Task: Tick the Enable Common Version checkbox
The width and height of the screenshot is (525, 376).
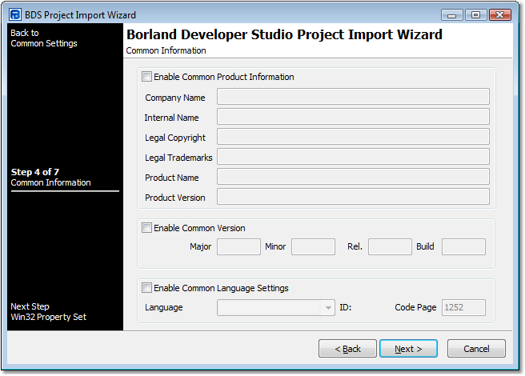Action: point(146,228)
